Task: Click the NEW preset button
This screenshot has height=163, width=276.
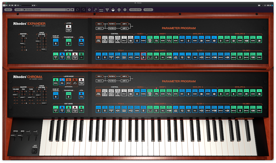Action: point(8,10)
